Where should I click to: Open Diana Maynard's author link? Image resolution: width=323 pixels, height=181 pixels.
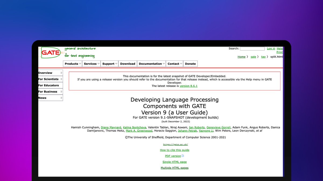111,127
